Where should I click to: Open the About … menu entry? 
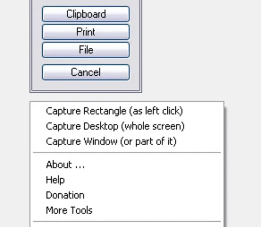65,165
